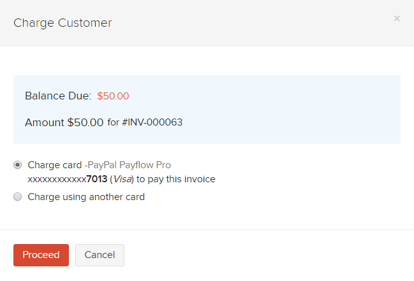
Task: Click the 'to pay this invoice' text
Action: [x=175, y=179]
